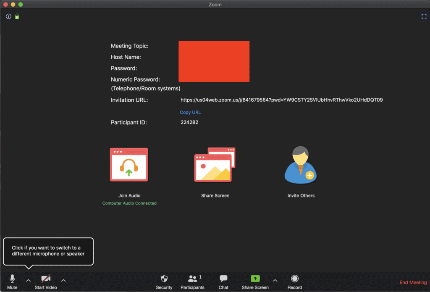This screenshot has height=292, width=430.
Task: End the meeting
Action: coord(413,282)
